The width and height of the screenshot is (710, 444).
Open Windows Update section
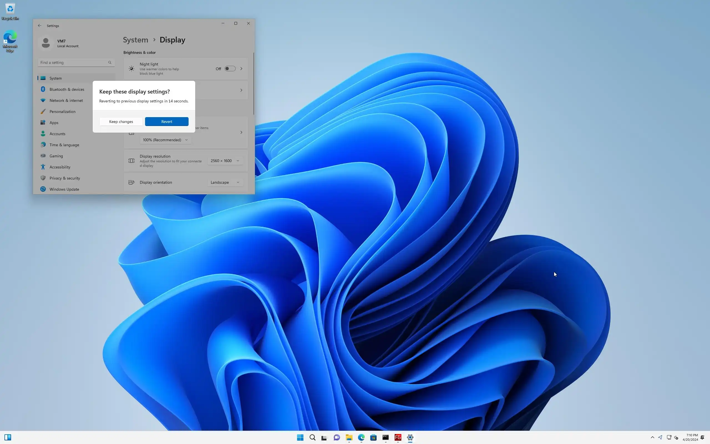[x=64, y=189]
